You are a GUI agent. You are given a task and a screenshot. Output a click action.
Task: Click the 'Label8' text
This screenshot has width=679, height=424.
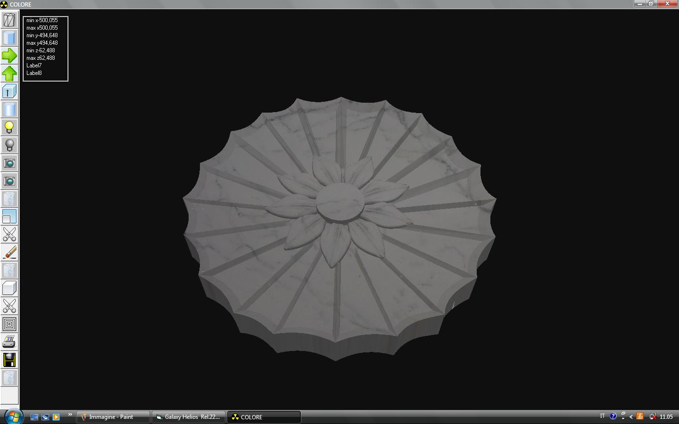(x=34, y=73)
